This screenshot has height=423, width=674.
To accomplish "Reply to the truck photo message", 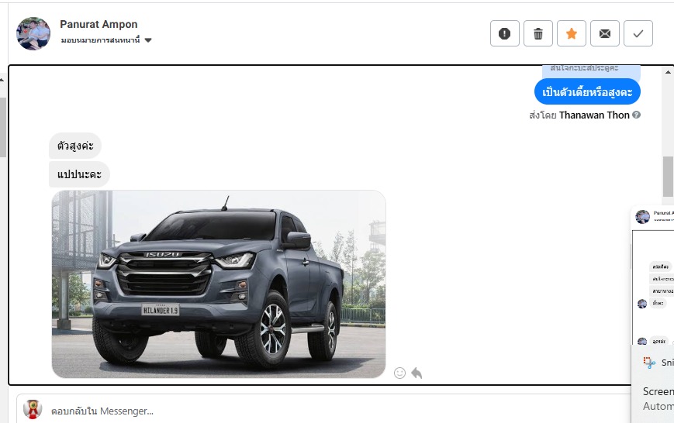I will tap(416, 373).
